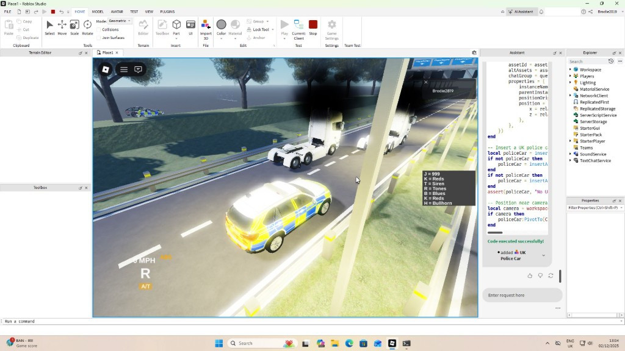Open the MODEL ribbon tab

coord(98,12)
